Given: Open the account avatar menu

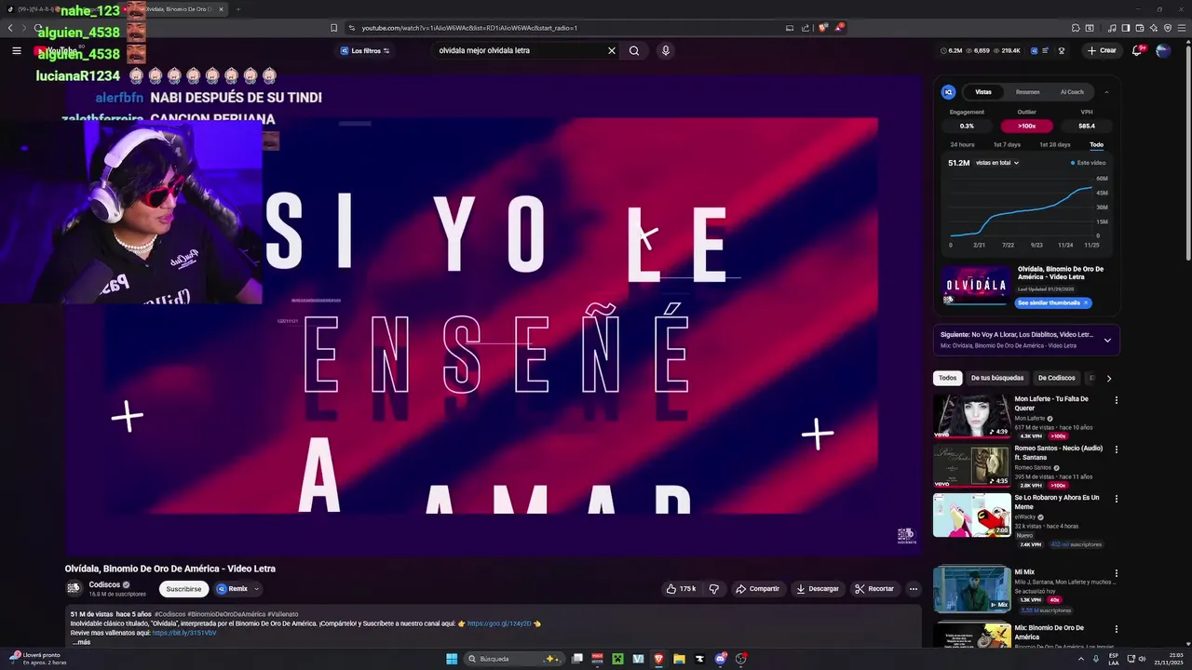Looking at the screenshot, I should (x=1163, y=50).
